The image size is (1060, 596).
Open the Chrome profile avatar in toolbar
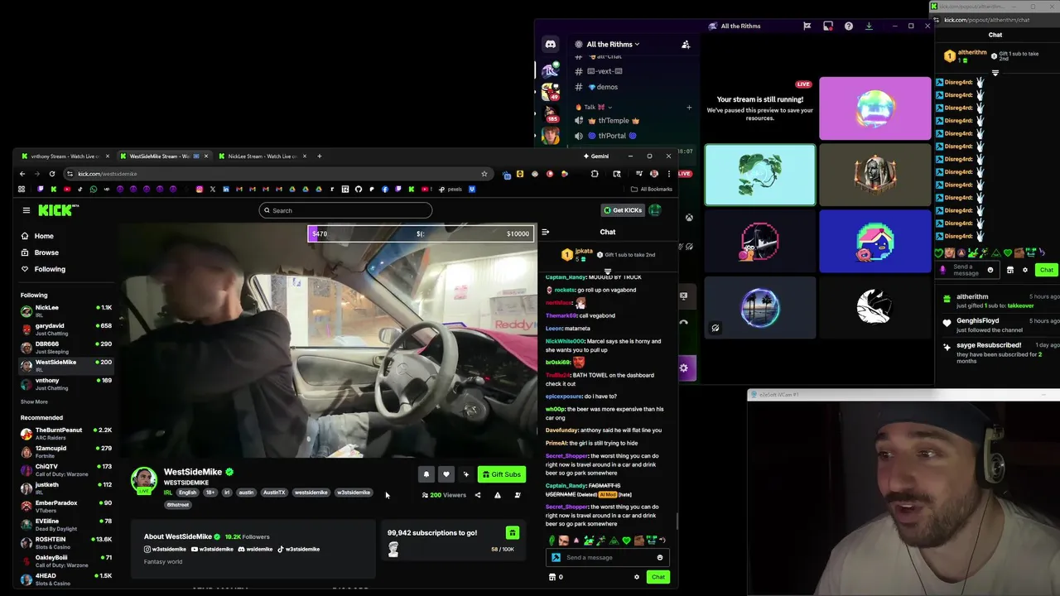coord(654,174)
